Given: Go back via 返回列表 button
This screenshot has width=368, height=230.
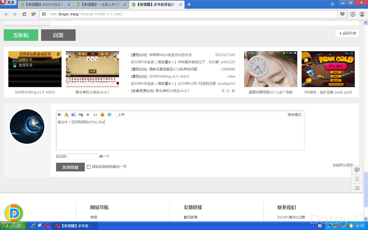Looking at the screenshot, I should point(347,33).
